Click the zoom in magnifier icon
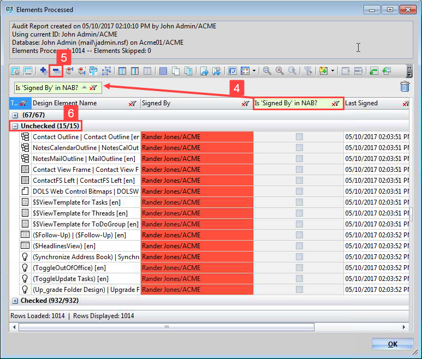Screen dimensions: 422x359 [267, 71]
